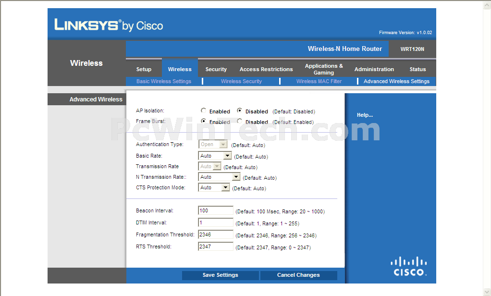Click the Firmware Version v1.0.02 text
Image resolution: width=491 pixels, height=296 pixels.
pos(405,33)
